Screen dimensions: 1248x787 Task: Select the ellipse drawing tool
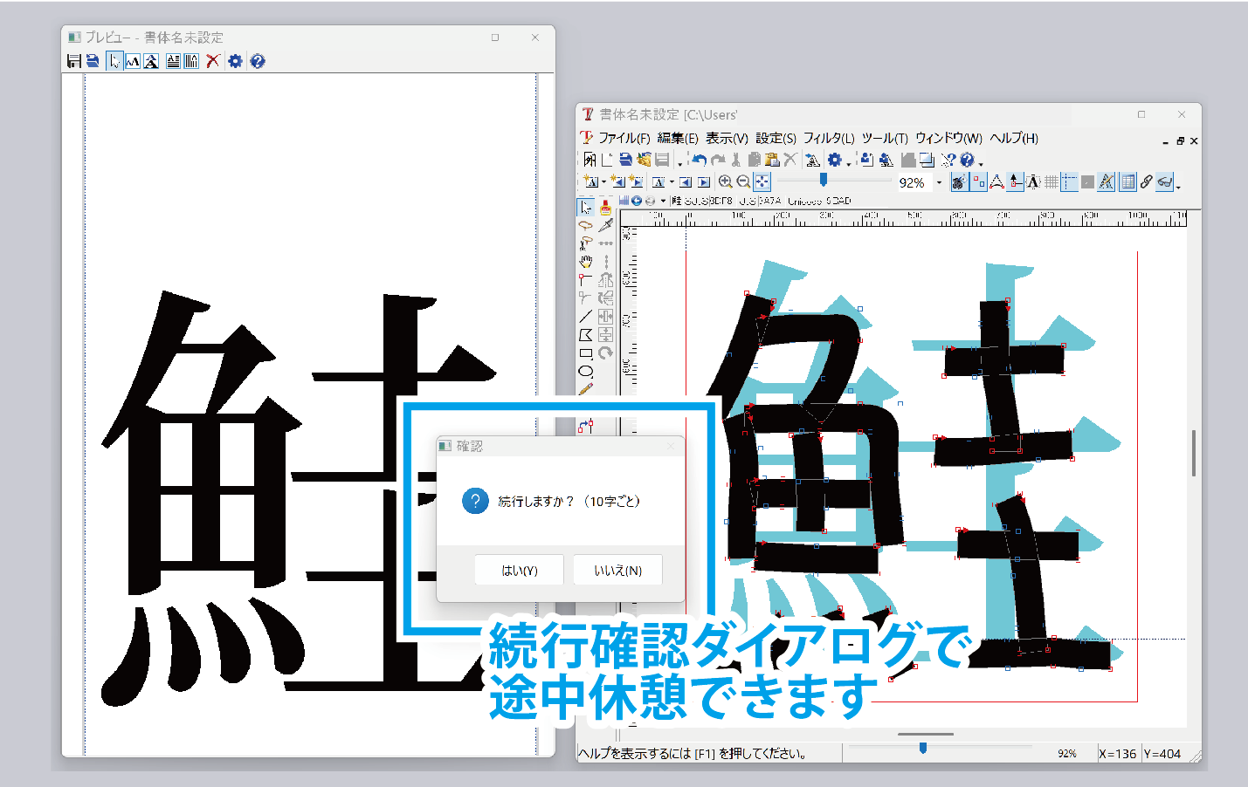point(585,371)
